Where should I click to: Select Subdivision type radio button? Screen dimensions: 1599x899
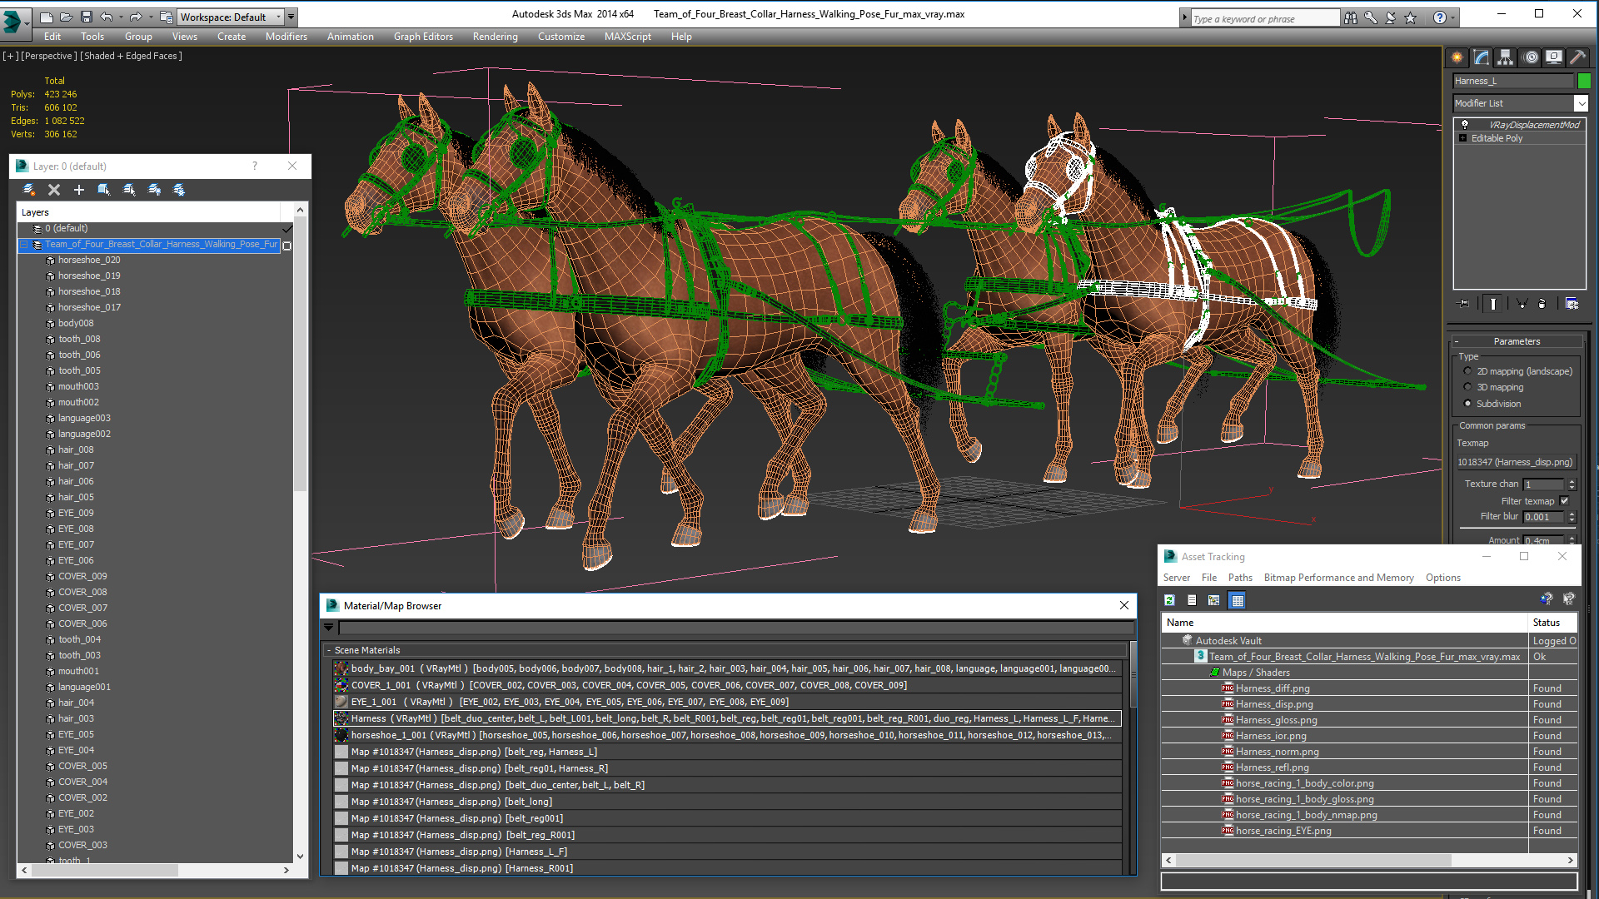(x=1467, y=404)
